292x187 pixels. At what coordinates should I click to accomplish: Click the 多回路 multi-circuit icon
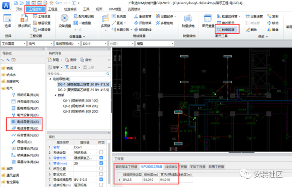106,22
